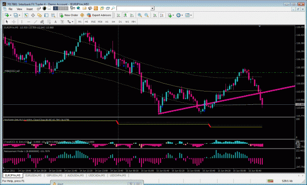Expand the Profiles dropdown arrow
The height and width of the screenshot is (185, 307).
click(19, 15)
